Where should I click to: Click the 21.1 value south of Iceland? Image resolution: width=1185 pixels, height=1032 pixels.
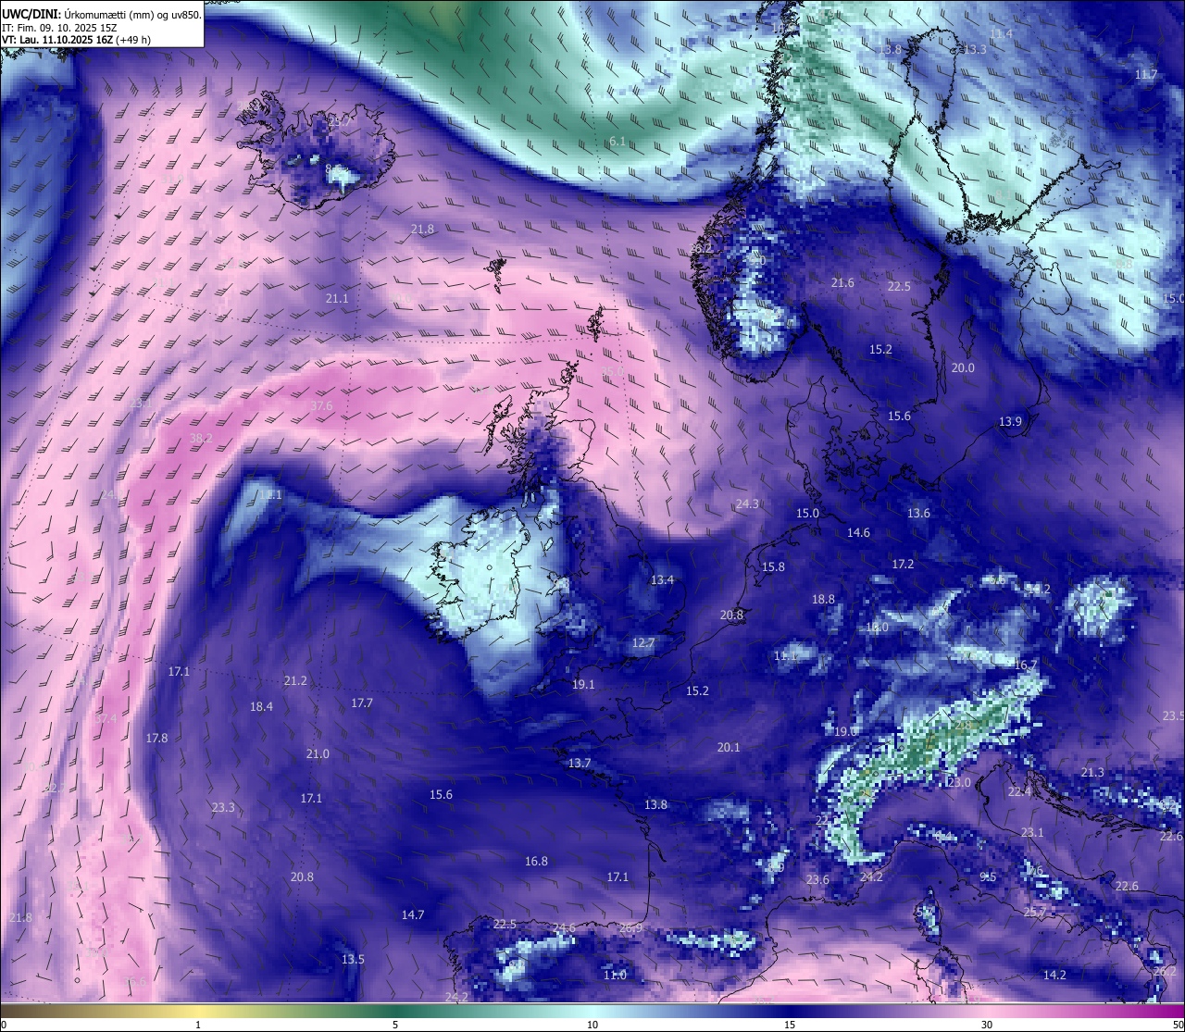coord(337,298)
